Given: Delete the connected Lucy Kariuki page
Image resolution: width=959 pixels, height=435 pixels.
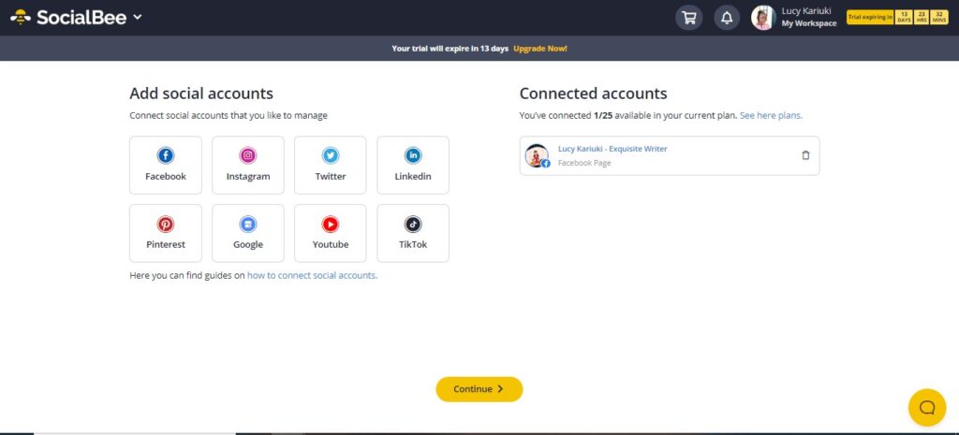Looking at the screenshot, I should point(805,155).
